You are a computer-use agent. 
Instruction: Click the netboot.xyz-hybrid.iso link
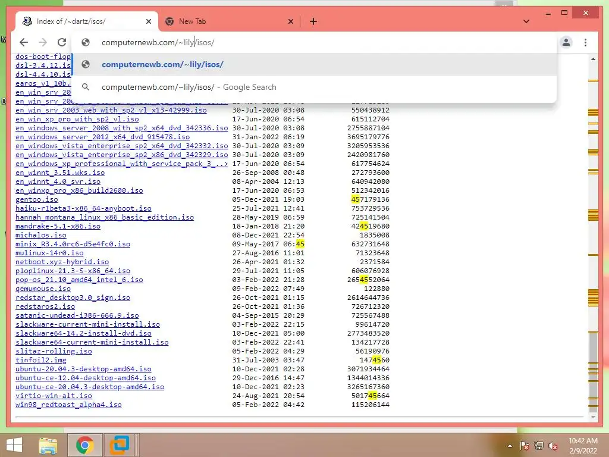click(x=62, y=262)
